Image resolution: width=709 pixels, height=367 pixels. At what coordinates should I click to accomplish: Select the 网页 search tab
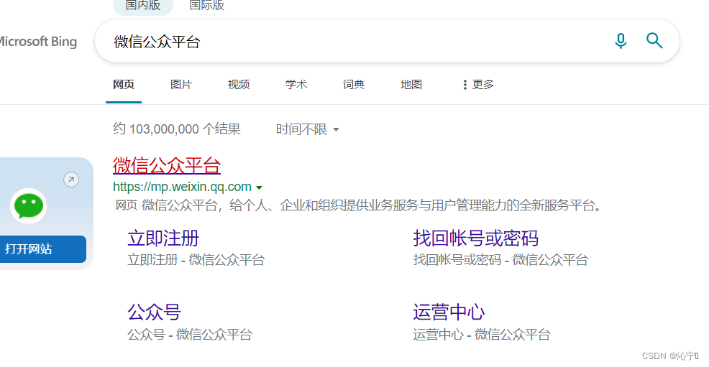tap(124, 85)
